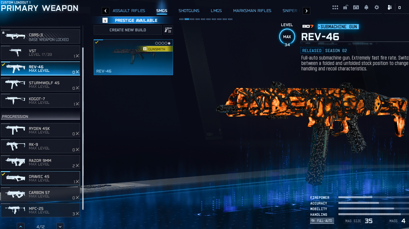Open settings with the gear icon
This screenshot has width=409, height=229.
click(x=376, y=7)
